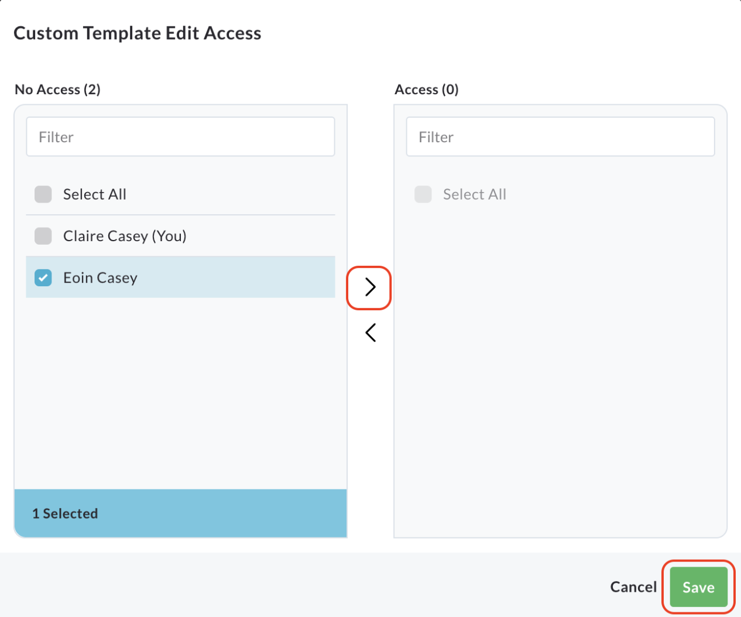Viewport: 741px width, 617px height.
Task: Click the left arrow to remove access
Action: 370,333
